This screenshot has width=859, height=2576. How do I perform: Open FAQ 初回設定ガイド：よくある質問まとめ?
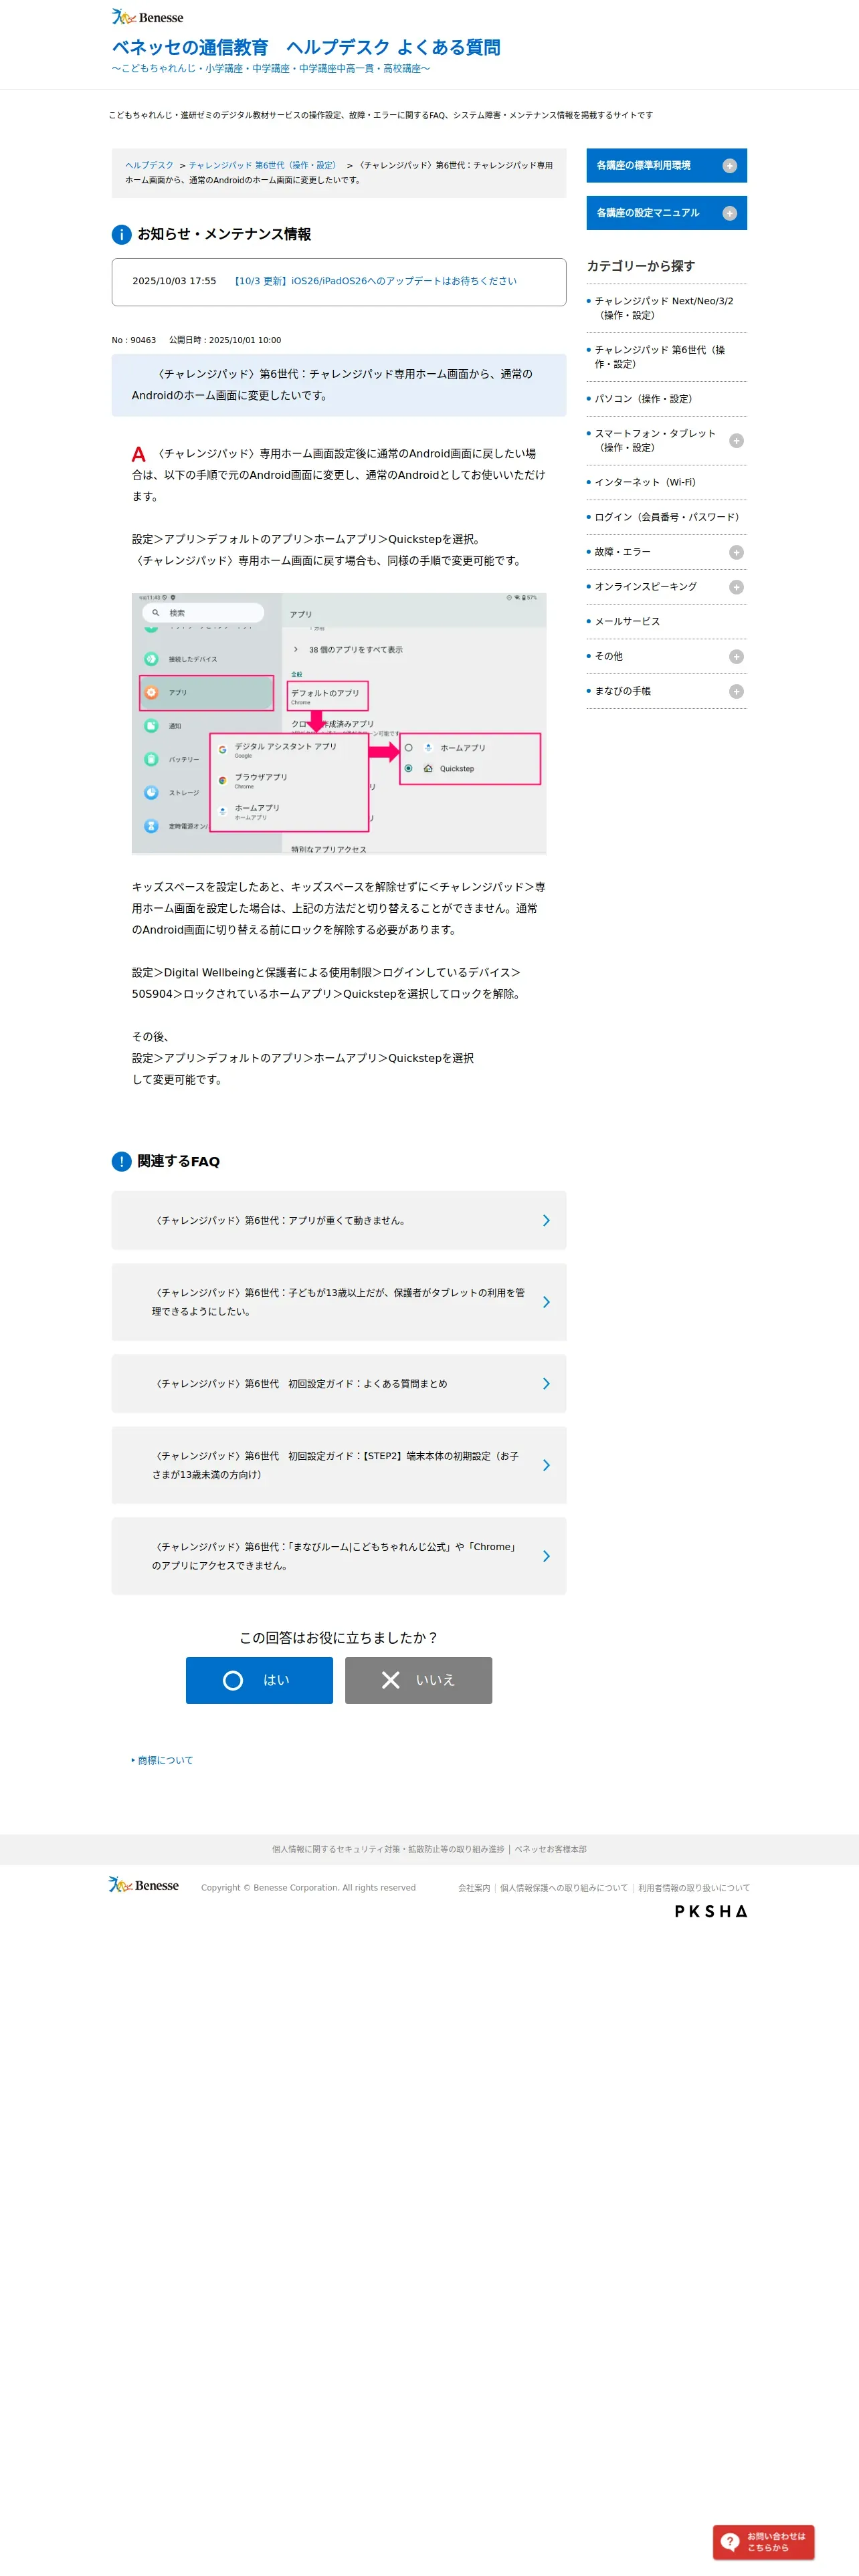click(339, 1384)
